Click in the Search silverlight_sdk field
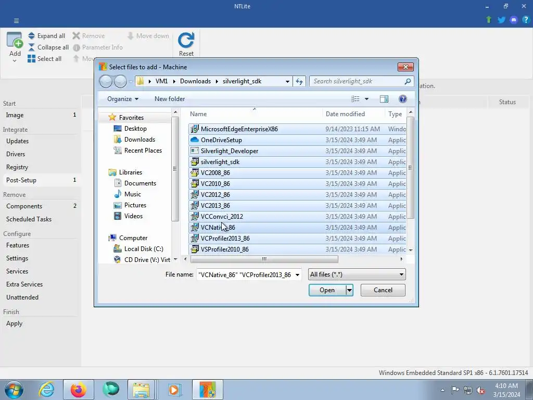Screen dimensions: 533x400 point(357,81)
